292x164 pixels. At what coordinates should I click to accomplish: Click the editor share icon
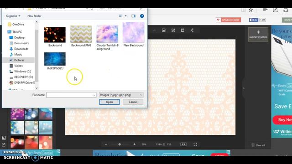[x=192, y=31]
